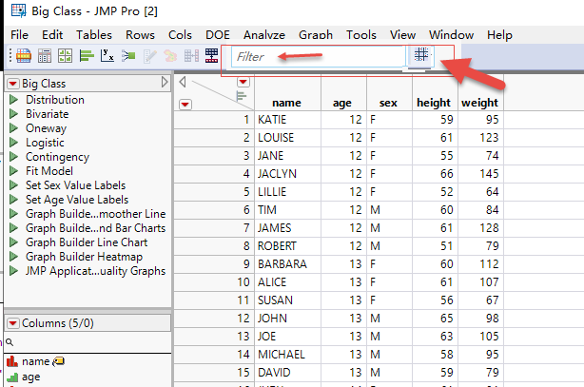Run the Oneway script with green triangle

click(x=13, y=128)
